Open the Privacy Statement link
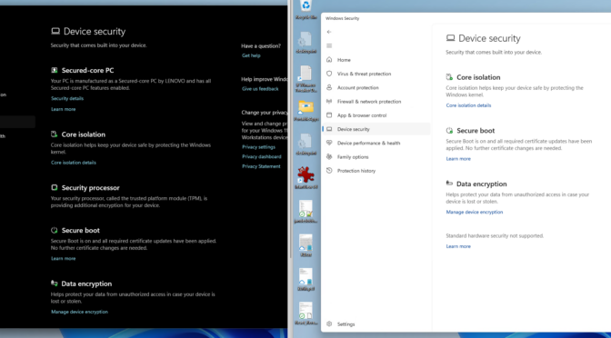 click(261, 166)
